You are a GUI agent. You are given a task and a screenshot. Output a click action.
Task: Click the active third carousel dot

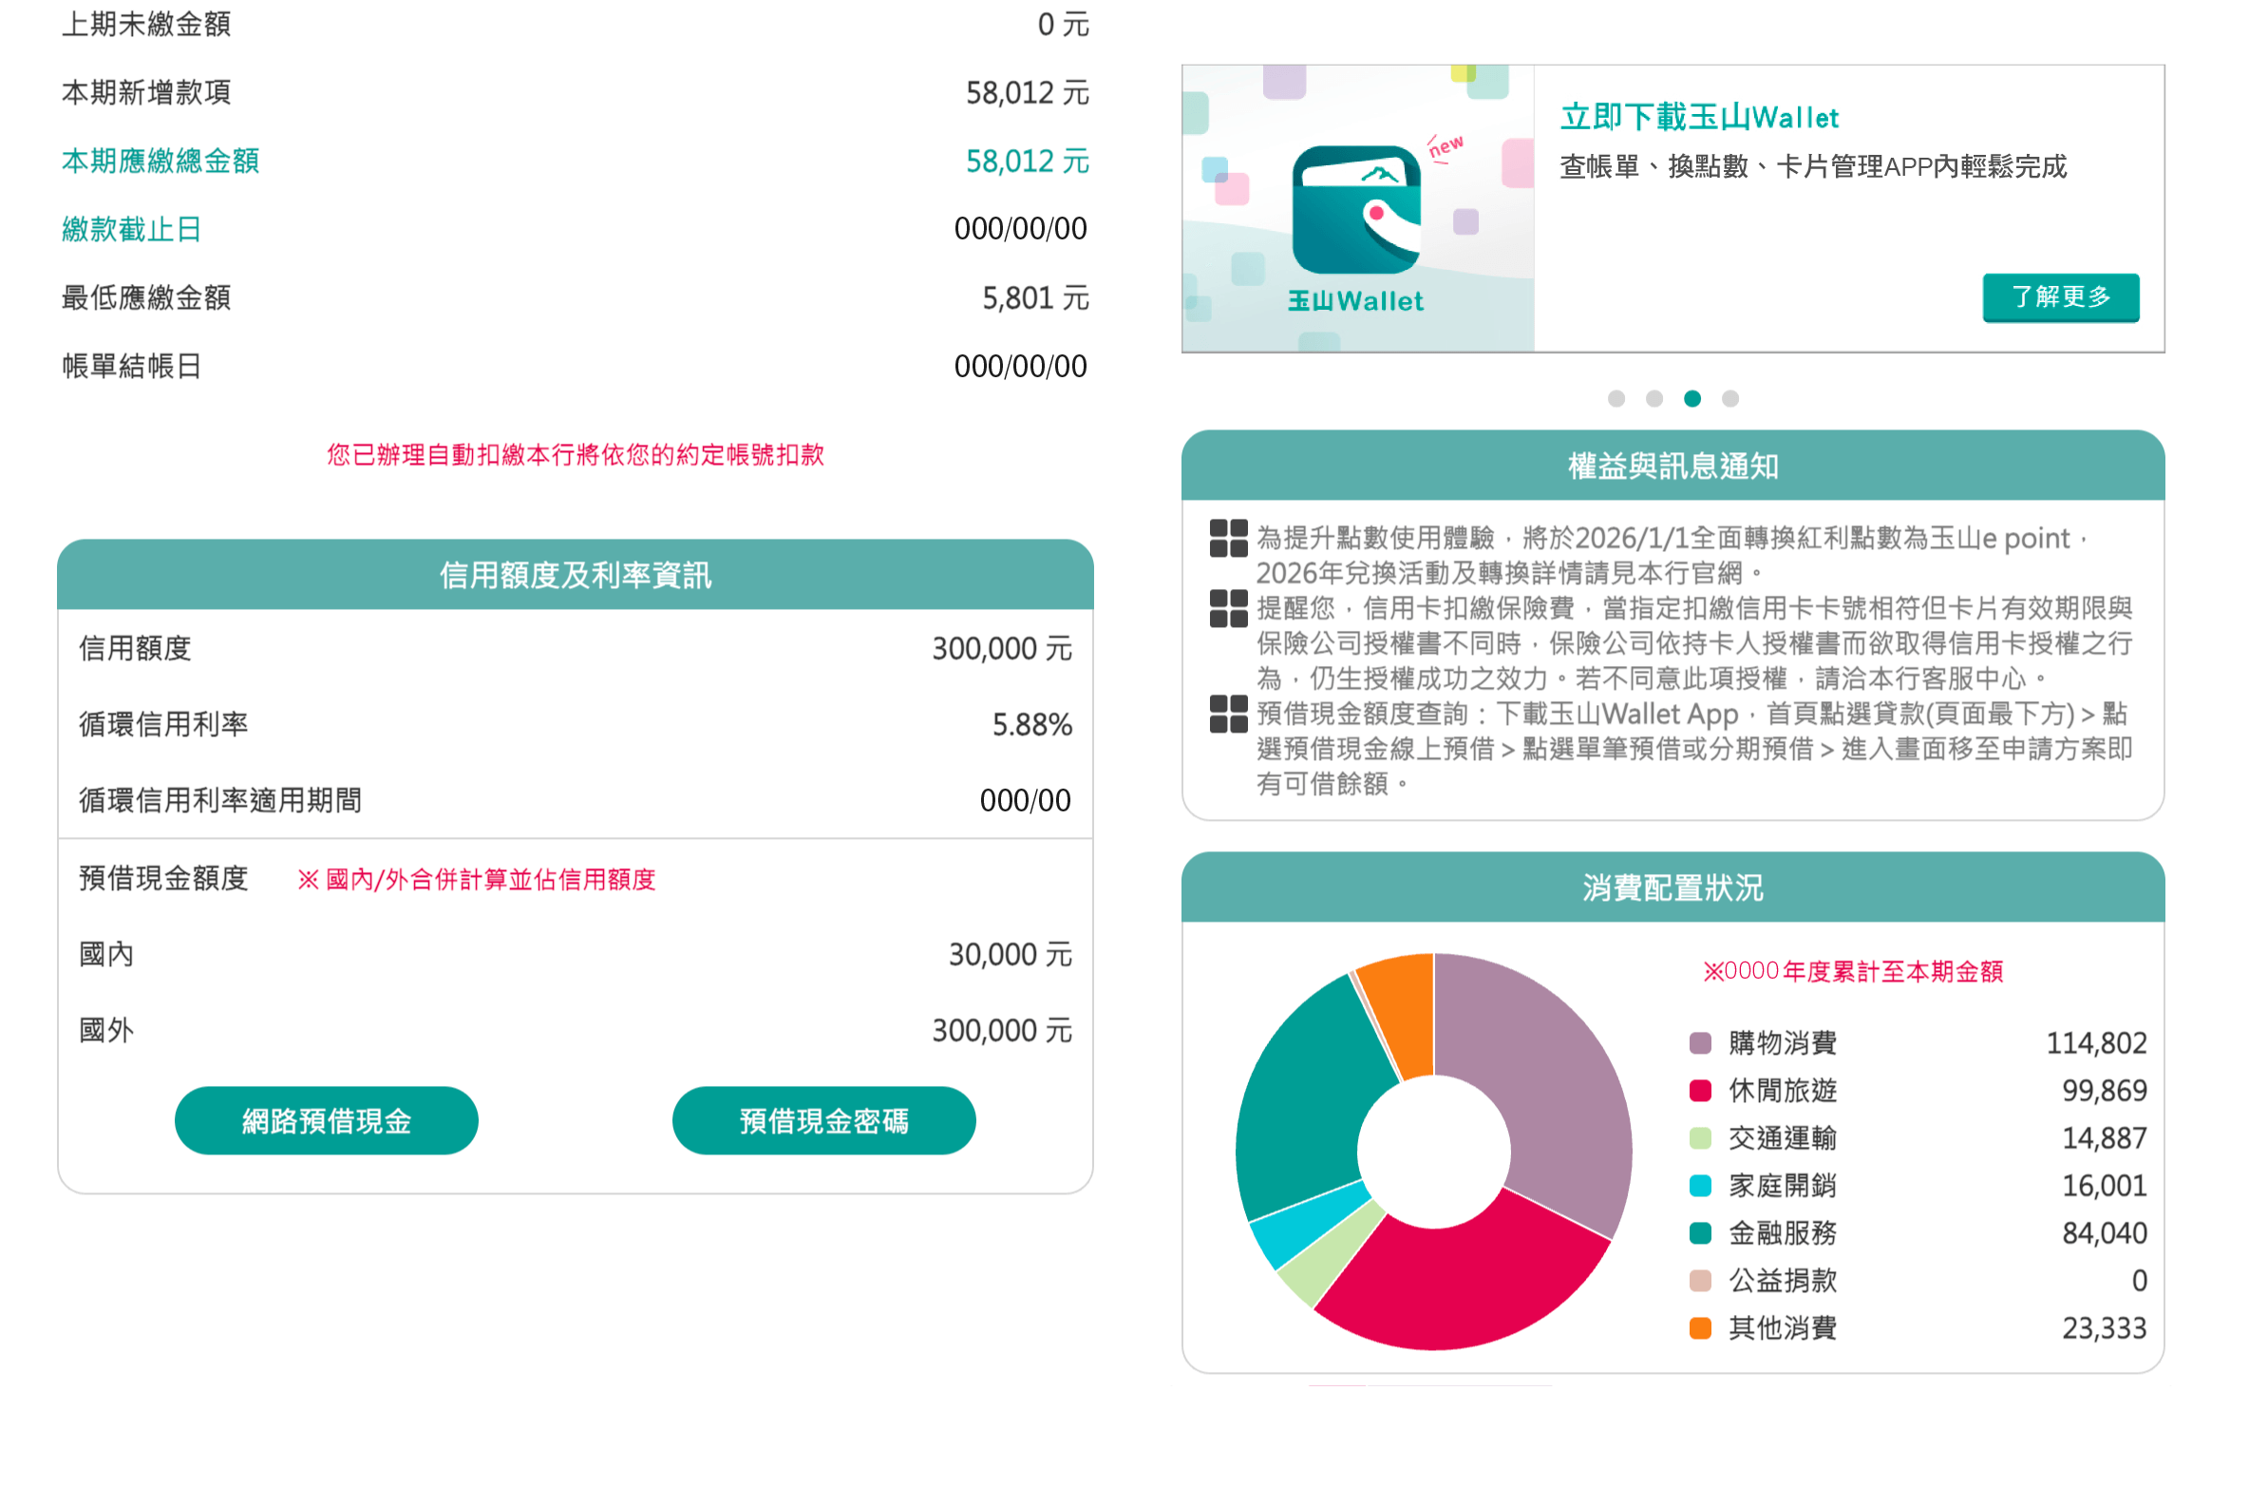[1691, 398]
